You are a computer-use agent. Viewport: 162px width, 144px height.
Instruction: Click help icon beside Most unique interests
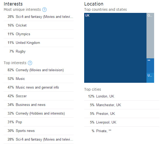(44, 10)
